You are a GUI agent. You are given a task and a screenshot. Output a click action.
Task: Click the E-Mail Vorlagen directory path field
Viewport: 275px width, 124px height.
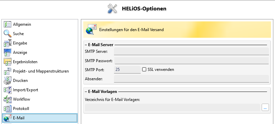172,107
